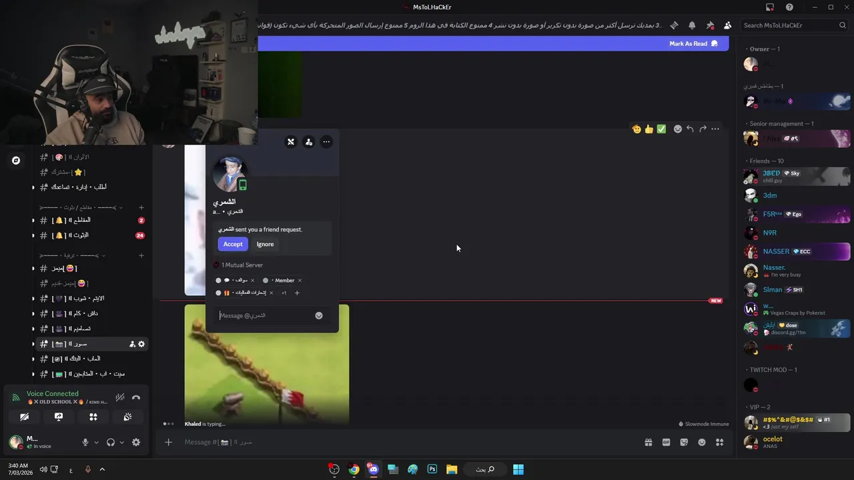Viewport: 854px width, 480px height.
Task: Open apps launcher icon in message bar
Action: (719, 442)
